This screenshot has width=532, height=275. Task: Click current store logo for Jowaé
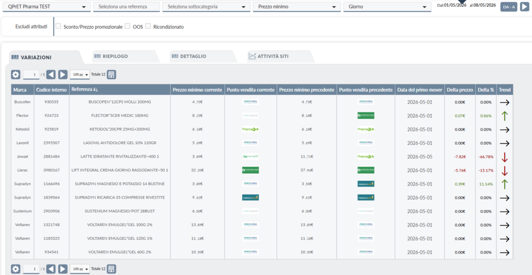pos(250,156)
